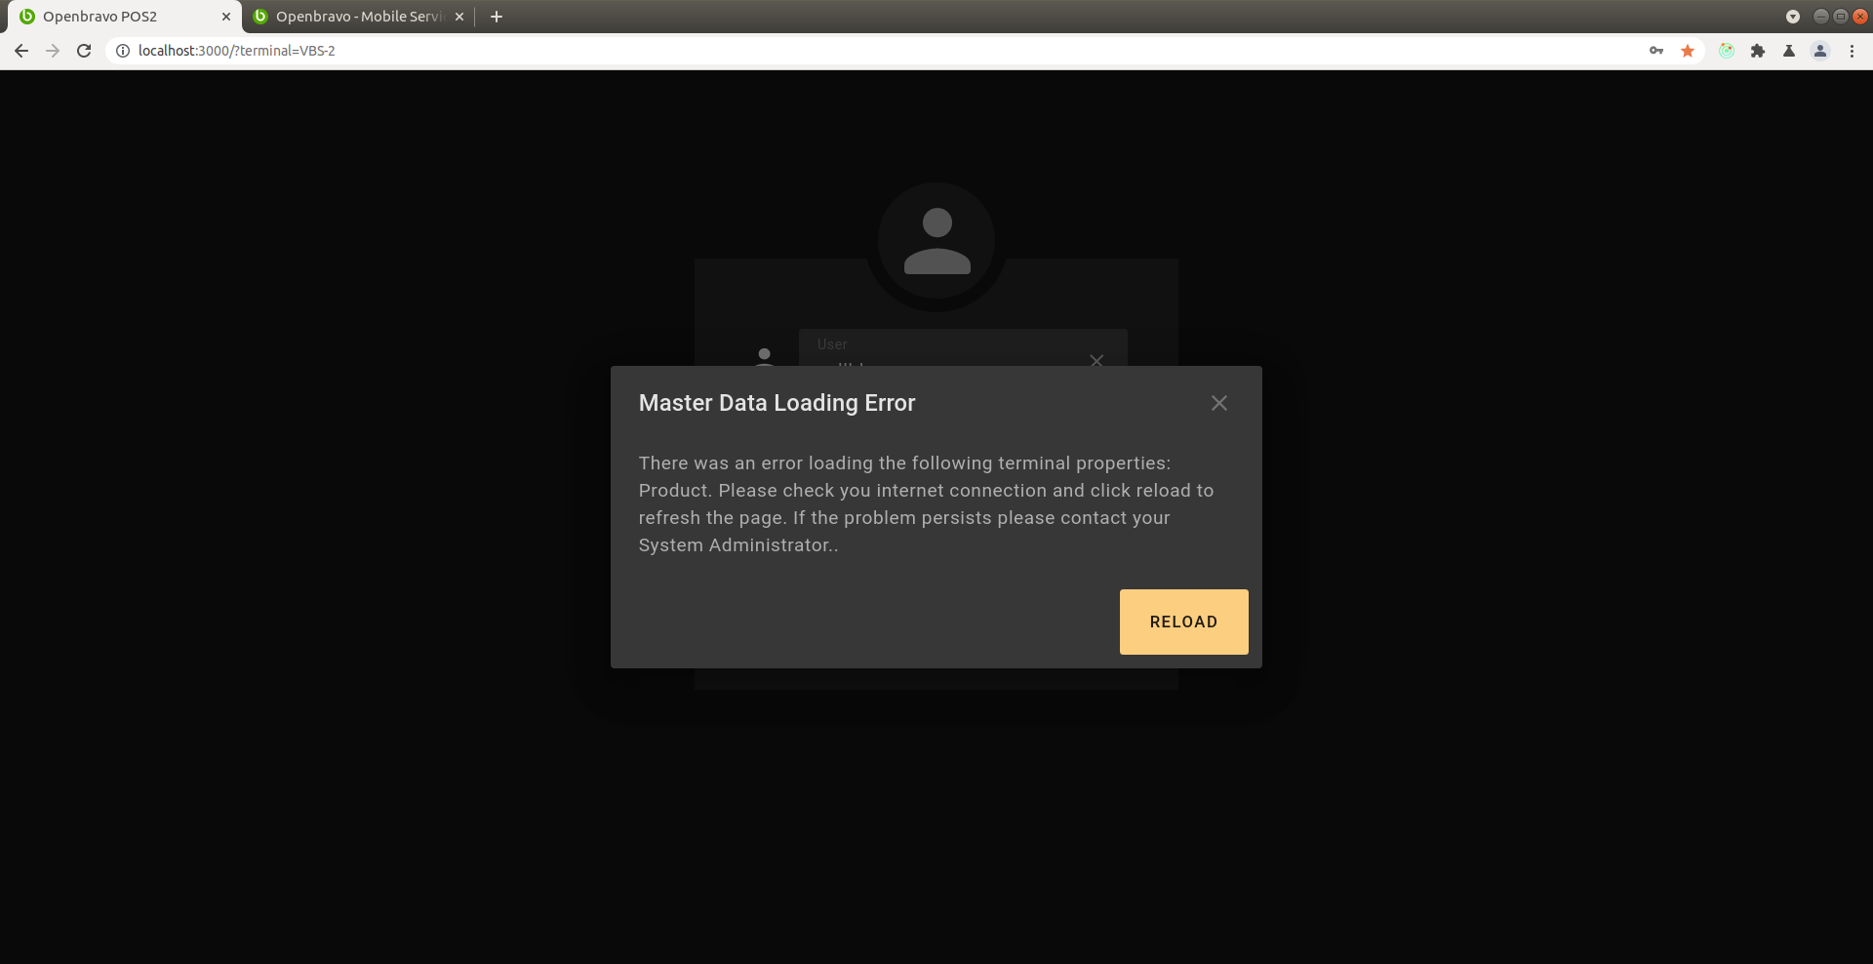
Task: Switch to the Openbravo POS2 tab
Action: tap(123, 17)
